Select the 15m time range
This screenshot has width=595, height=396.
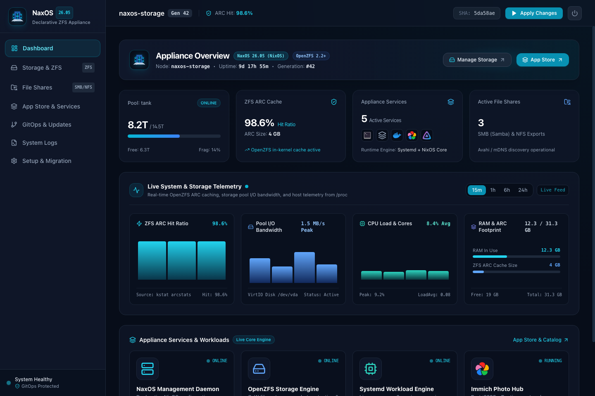[x=477, y=190]
